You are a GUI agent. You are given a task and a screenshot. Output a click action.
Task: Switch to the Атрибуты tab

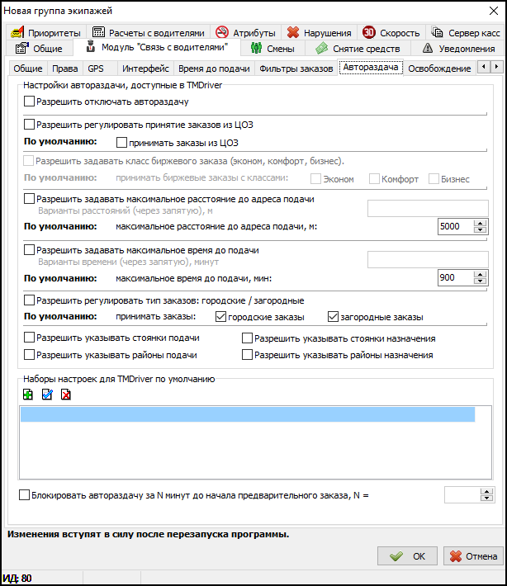coord(245,32)
